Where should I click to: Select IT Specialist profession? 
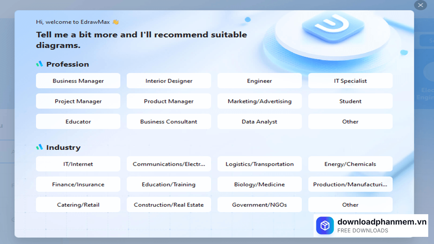click(350, 81)
